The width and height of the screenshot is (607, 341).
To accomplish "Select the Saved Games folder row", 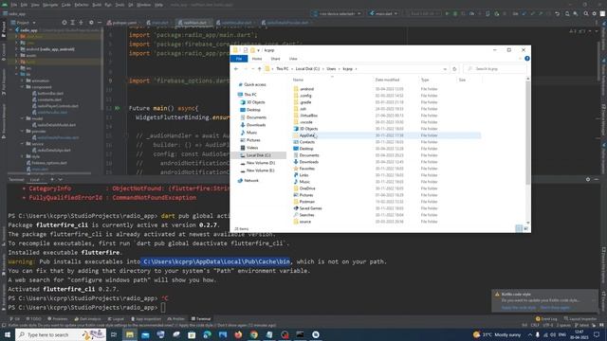I will coord(386,208).
